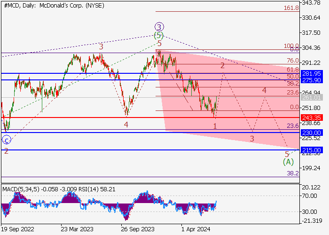Click the '23 Mar 2023' date label
The height and width of the screenshot is (235, 329).
point(77,229)
